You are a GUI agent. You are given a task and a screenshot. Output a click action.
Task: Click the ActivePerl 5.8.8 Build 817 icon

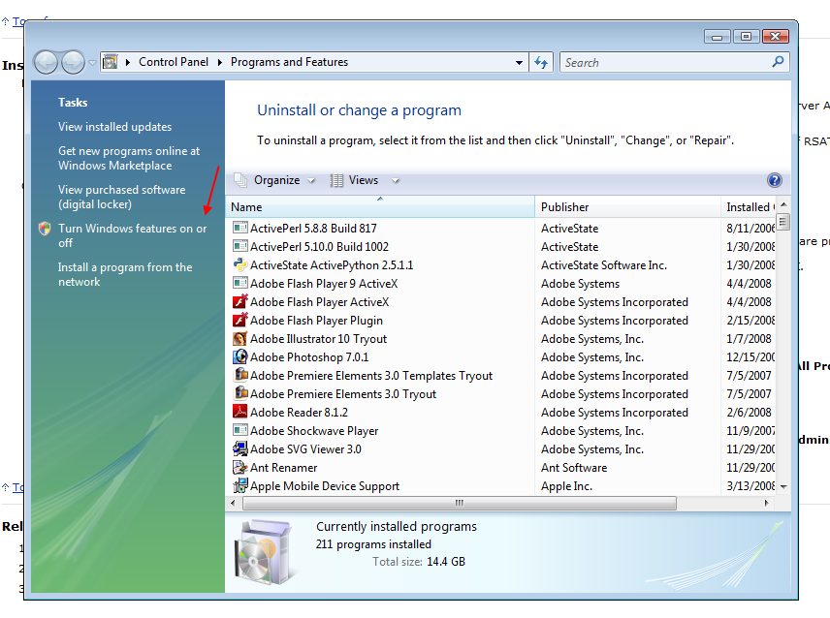(x=239, y=228)
